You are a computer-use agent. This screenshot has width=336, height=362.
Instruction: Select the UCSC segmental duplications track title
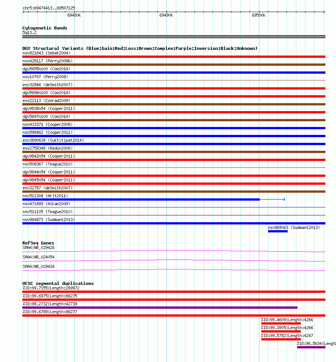(58, 283)
